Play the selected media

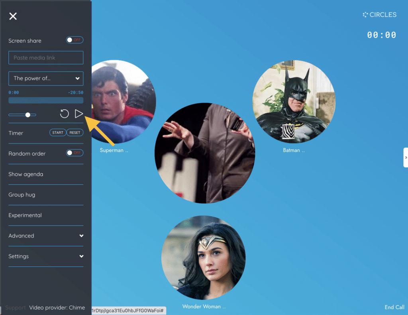79,114
